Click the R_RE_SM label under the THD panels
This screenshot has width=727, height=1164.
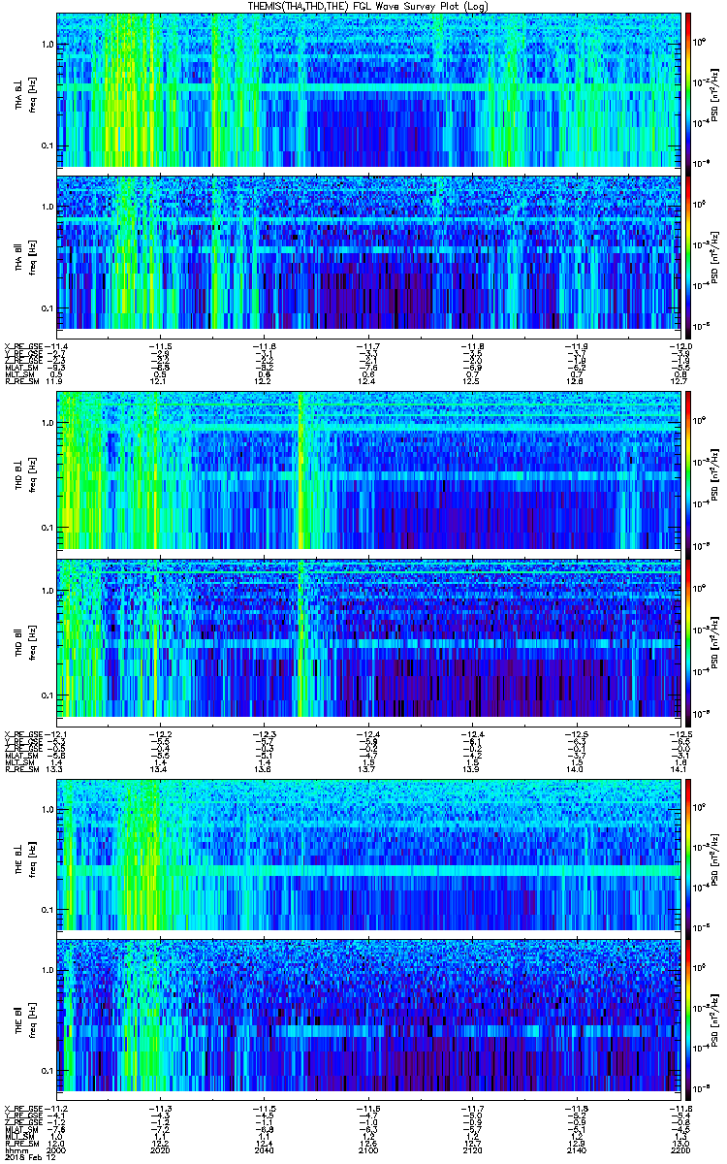click(21, 771)
